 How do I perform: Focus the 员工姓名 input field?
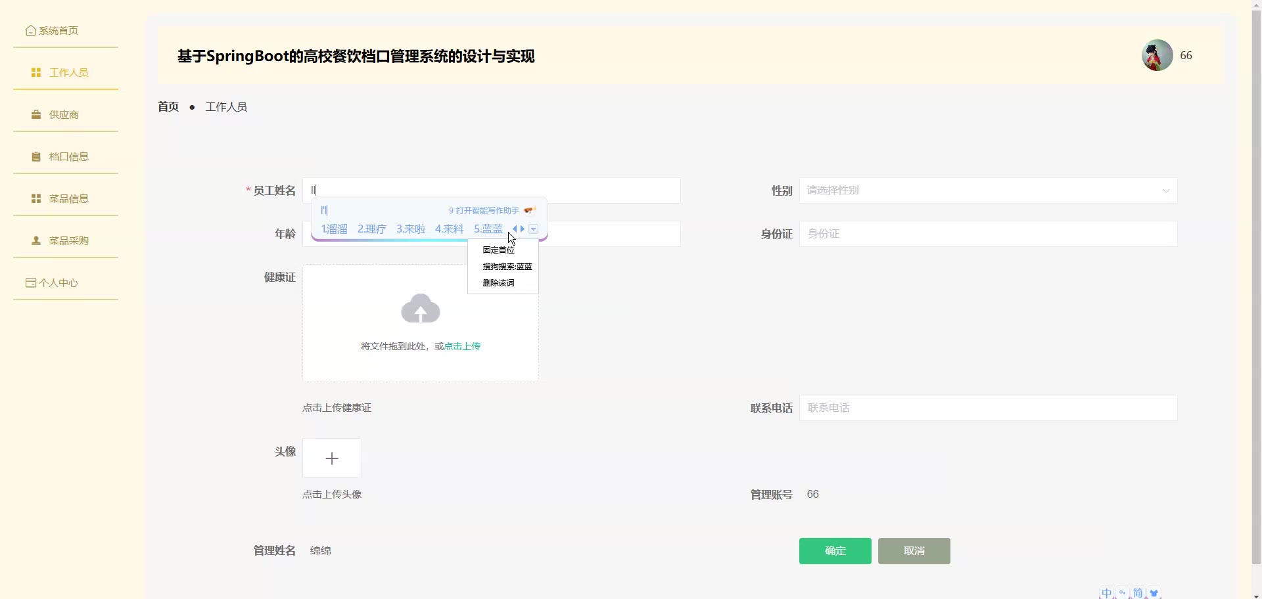click(492, 190)
